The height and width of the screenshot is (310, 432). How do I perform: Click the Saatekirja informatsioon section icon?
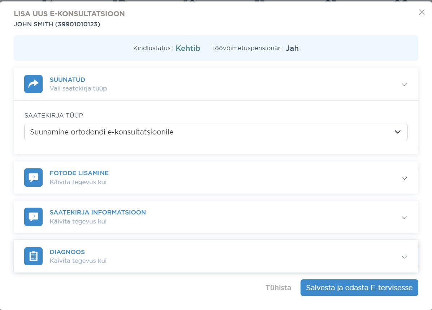click(x=33, y=217)
